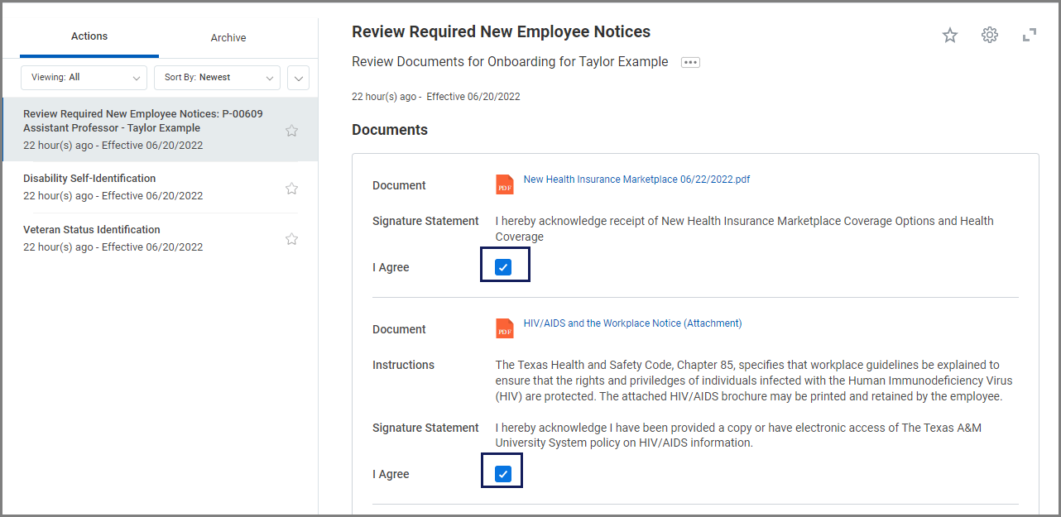Select Veteran Status Identification inbox task

coord(92,230)
